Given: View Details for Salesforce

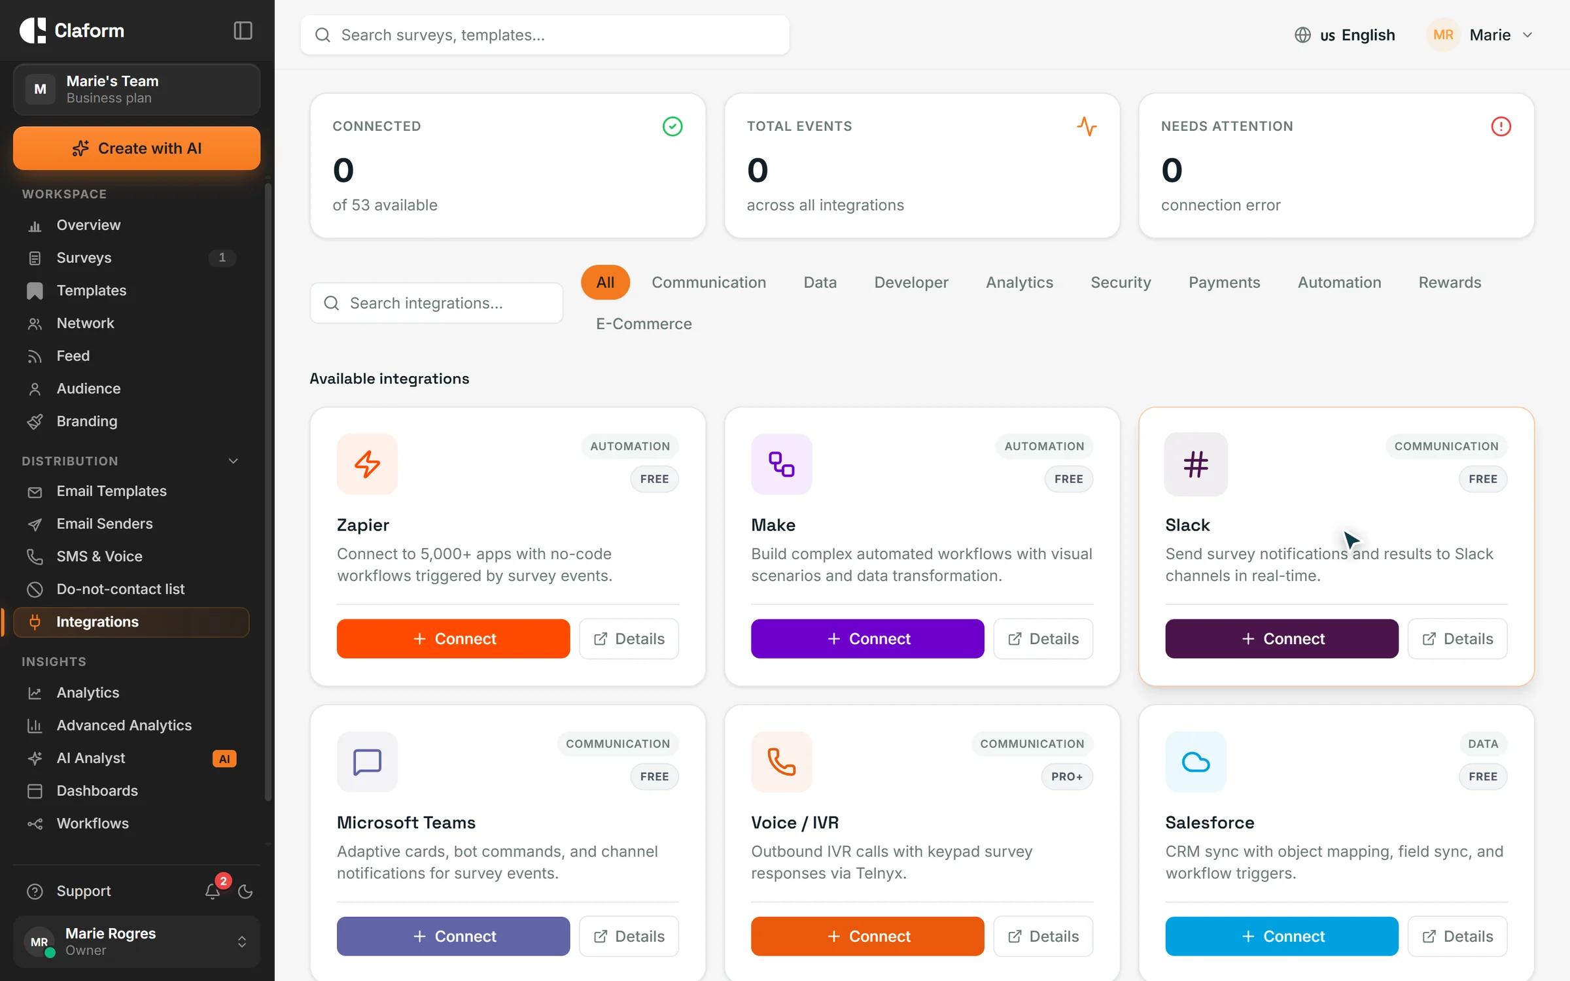Looking at the screenshot, I should coord(1457,937).
